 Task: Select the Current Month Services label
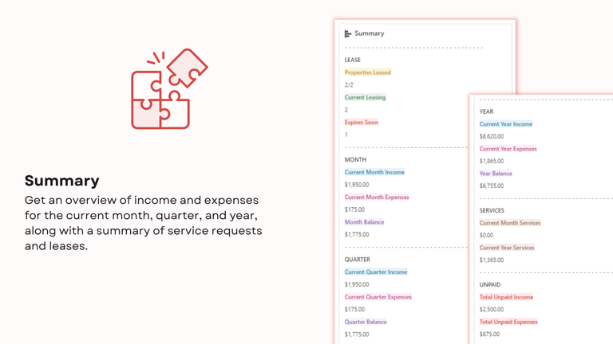pos(510,223)
